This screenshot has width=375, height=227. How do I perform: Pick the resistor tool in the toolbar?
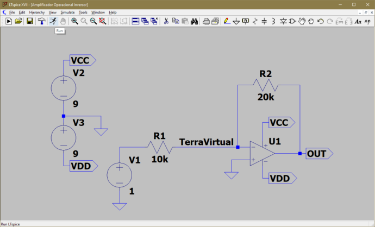pos(255,21)
